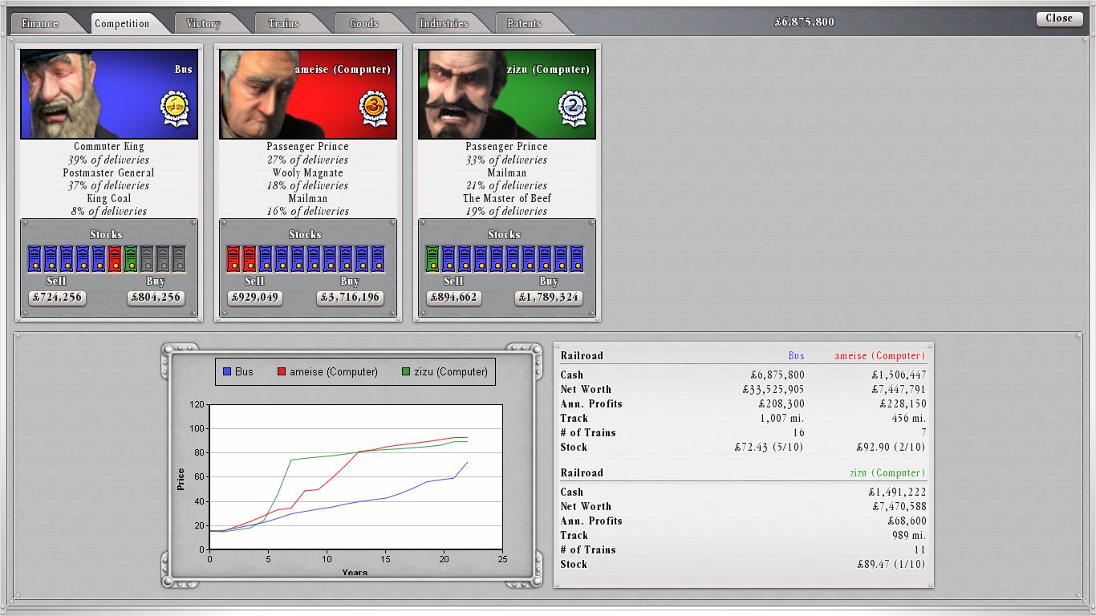Click the stock price chart plot area
Image resolution: width=1096 pixels, height=616 pixels.
tap(356, 477)
